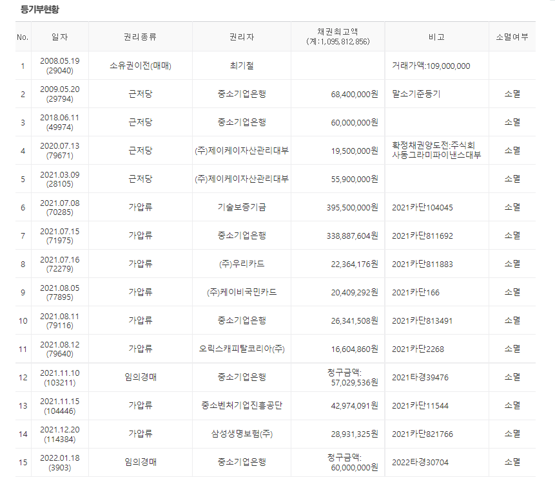The width and height of the screenshot is (555, 482).
Task: Click holder name 최기철
Action: pos(242,66)
